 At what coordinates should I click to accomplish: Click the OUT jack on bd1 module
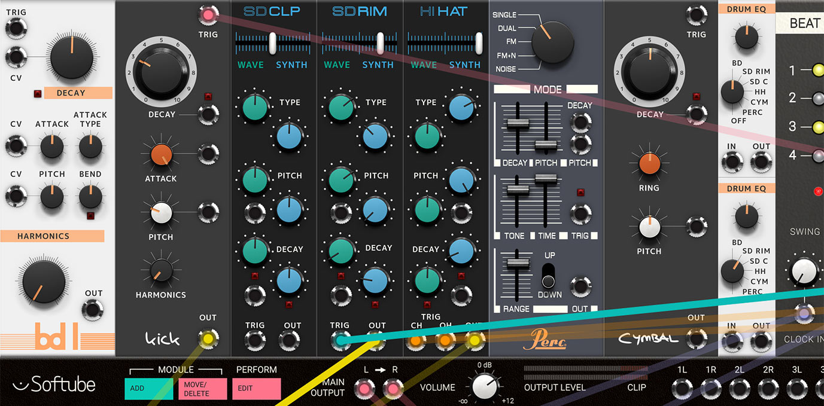click(92, 310)
